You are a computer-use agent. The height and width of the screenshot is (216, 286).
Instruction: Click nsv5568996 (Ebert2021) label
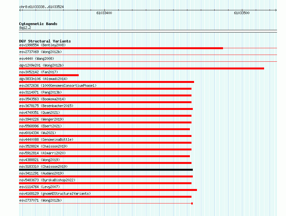[40, 126]
